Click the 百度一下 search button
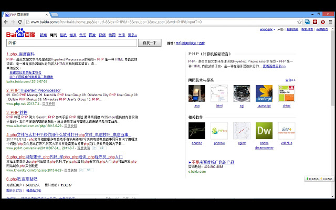Image resolution: width=336 pixels, height=210 pixels. click(x=150, y=43)
